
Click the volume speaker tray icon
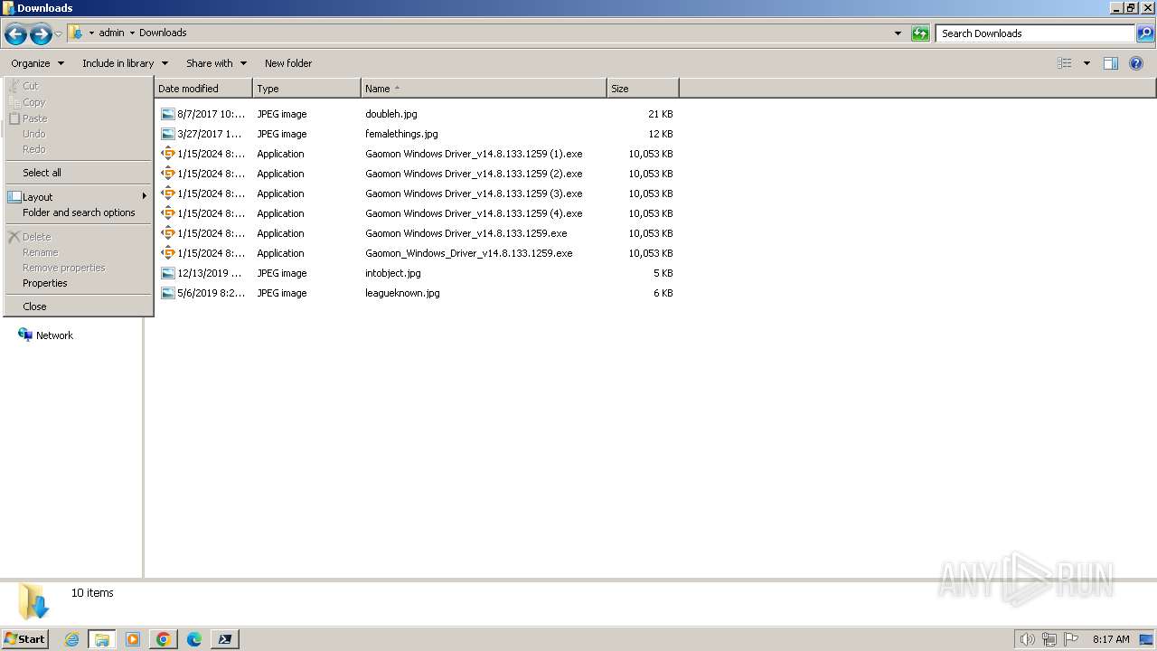tap(1027, 639)
